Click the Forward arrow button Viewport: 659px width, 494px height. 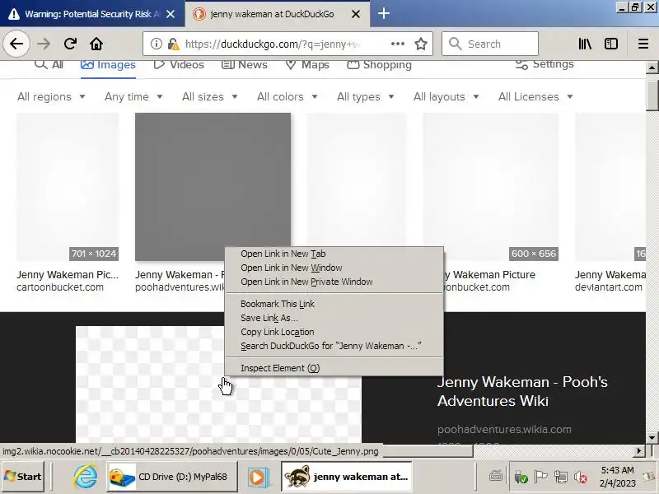click(x=44, y=44)
